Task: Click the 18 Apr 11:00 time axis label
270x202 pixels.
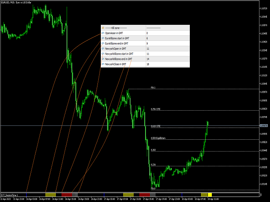Action: (213, 199)
